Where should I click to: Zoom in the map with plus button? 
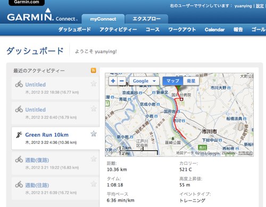click(113, 81)
